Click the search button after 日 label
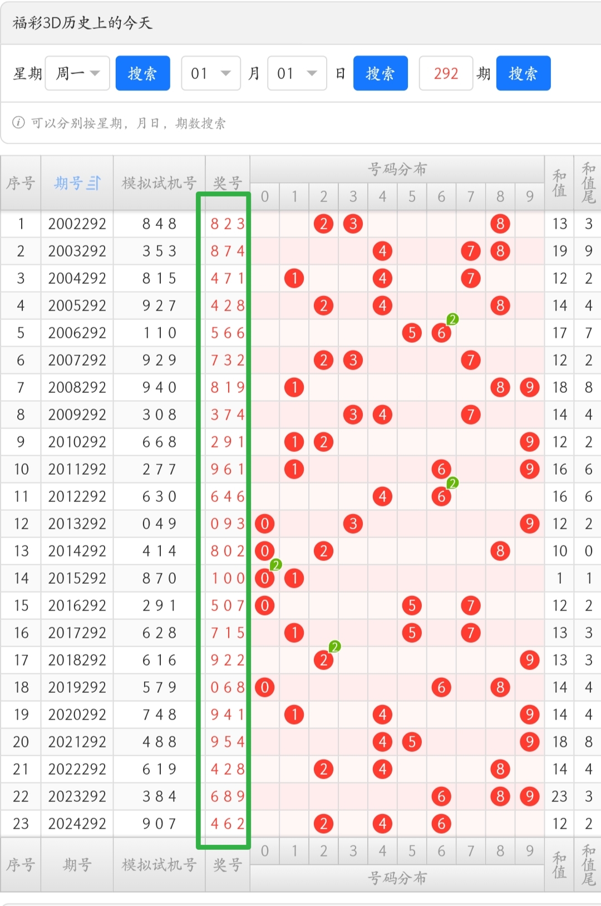This screenshot has height=906, width=601. point(381,73)
